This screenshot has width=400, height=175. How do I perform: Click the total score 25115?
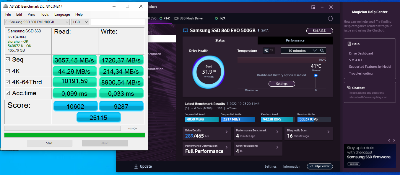98,118
